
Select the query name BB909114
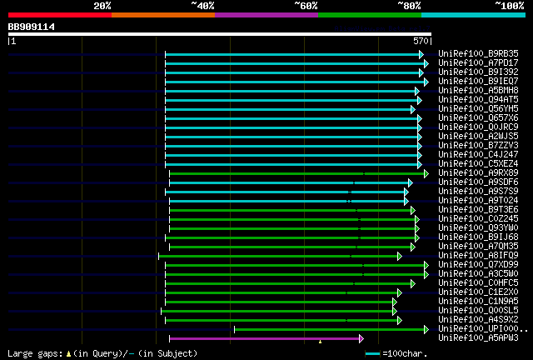pos(32,27)
